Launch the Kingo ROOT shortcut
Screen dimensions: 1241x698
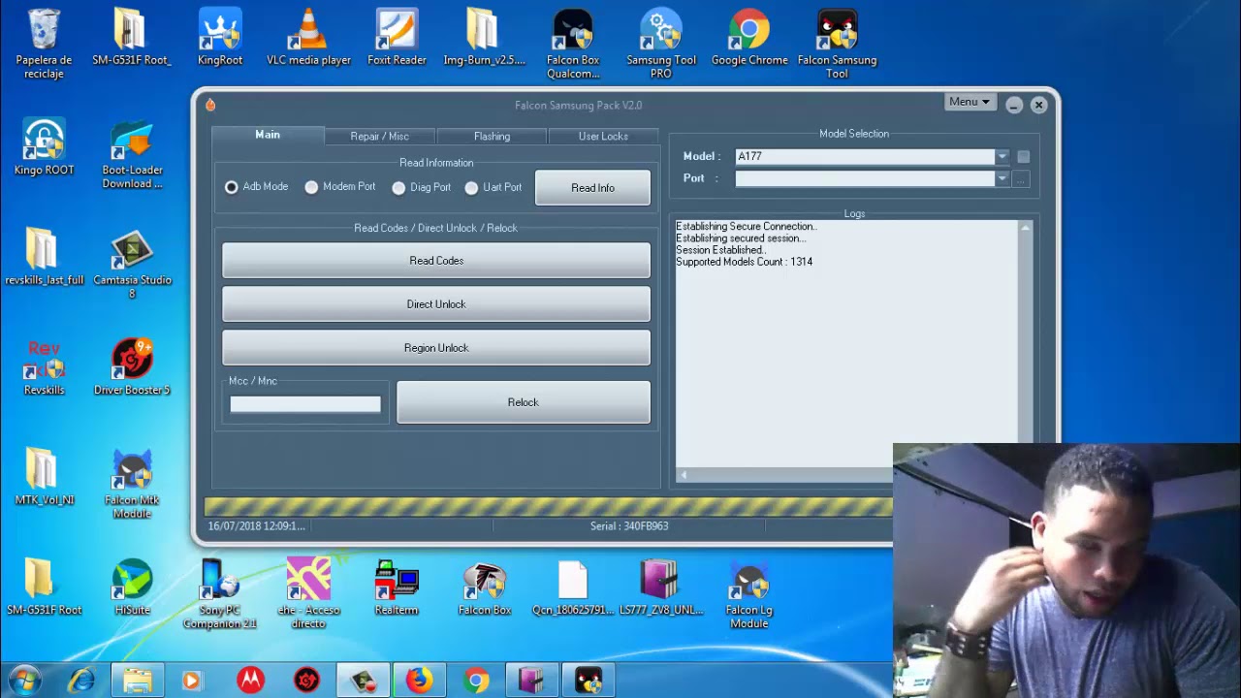44,147
